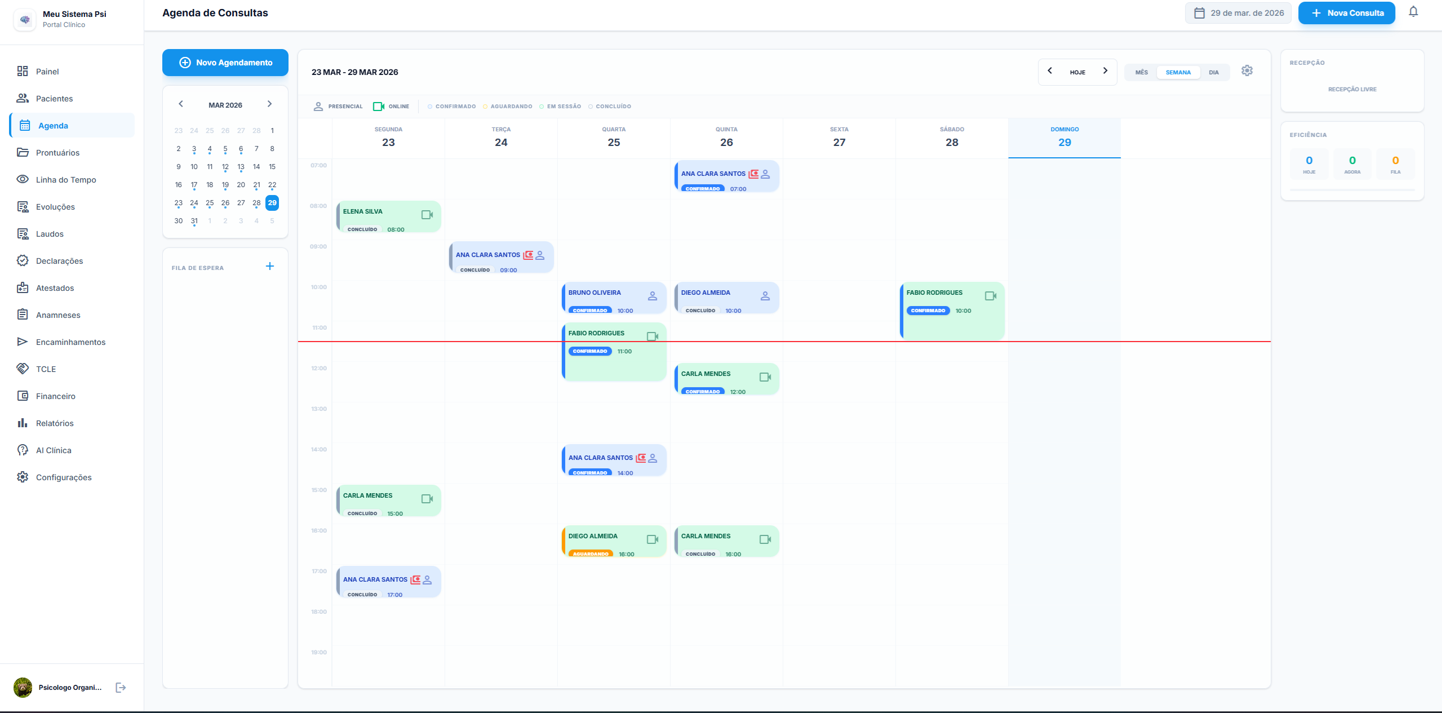Open agenda settings gear icon

click(x=1246, y=71)
